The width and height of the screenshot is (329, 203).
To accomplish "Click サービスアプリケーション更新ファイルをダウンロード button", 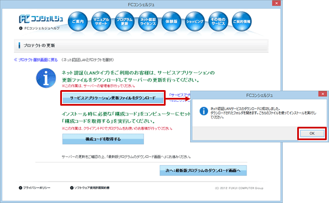I will (x=113, y=98).
